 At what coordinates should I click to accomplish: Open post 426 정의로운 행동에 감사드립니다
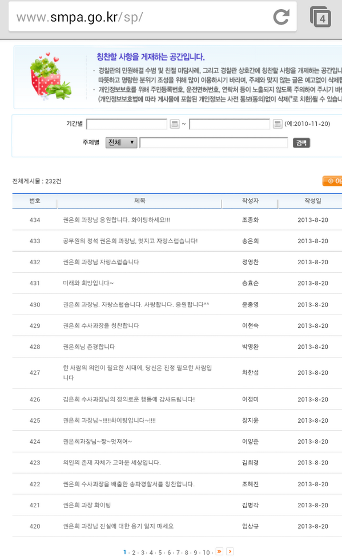click(x=128, y=399)
